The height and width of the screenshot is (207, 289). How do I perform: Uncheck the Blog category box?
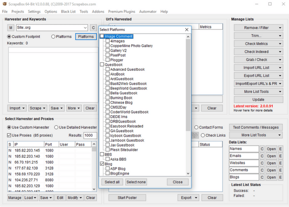102,164
